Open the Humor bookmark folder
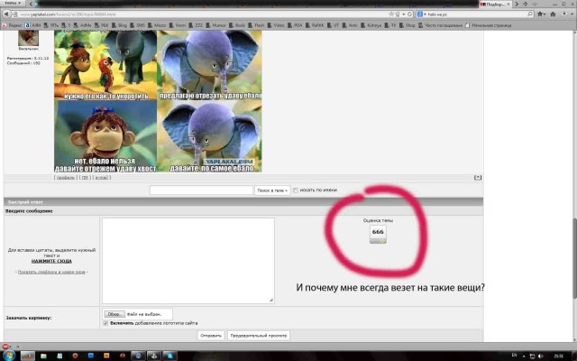This screenshot has width=577, height=361. 215,25
